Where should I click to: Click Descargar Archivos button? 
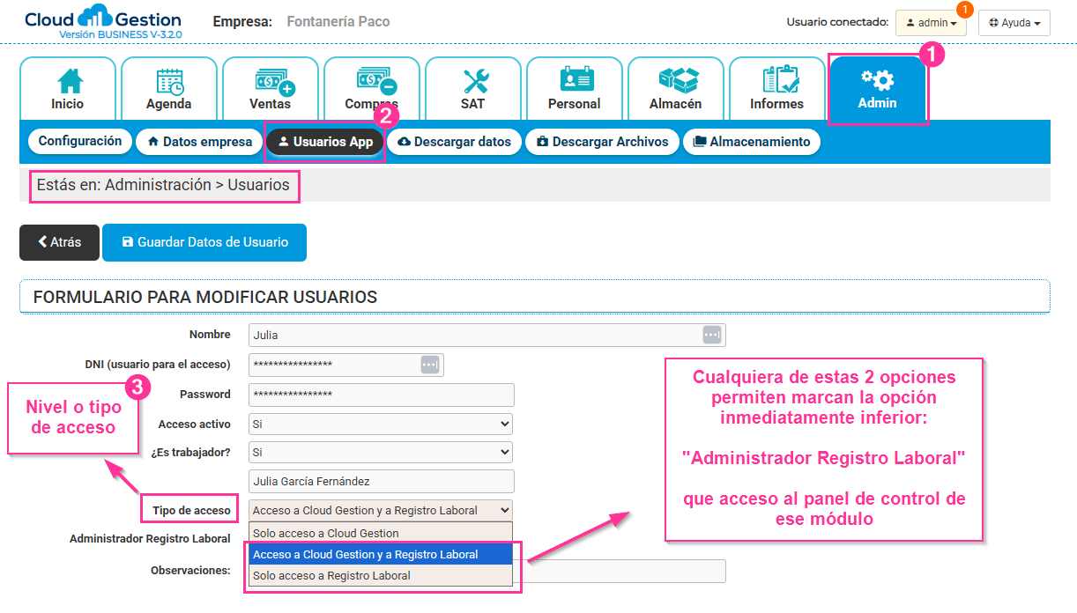[x=602, y=142]
